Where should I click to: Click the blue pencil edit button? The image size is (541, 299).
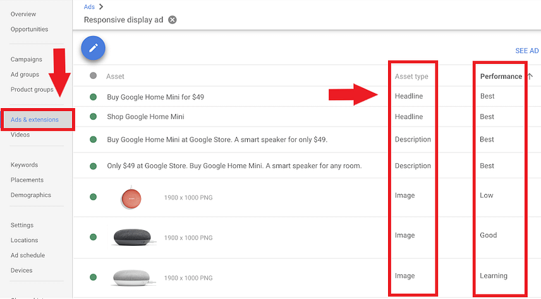(93, 48)
